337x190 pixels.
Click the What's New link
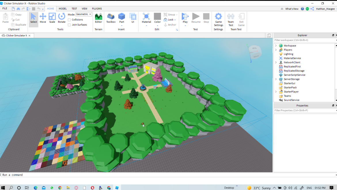292,9
